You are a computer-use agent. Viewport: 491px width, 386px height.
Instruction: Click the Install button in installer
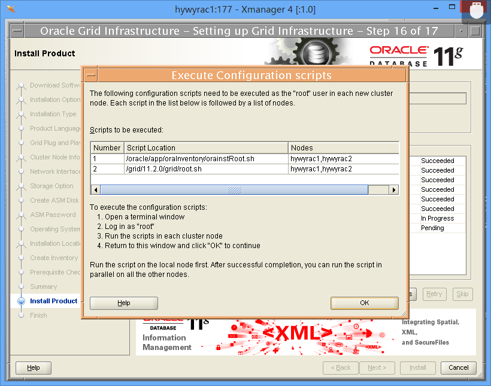(418, 367)
